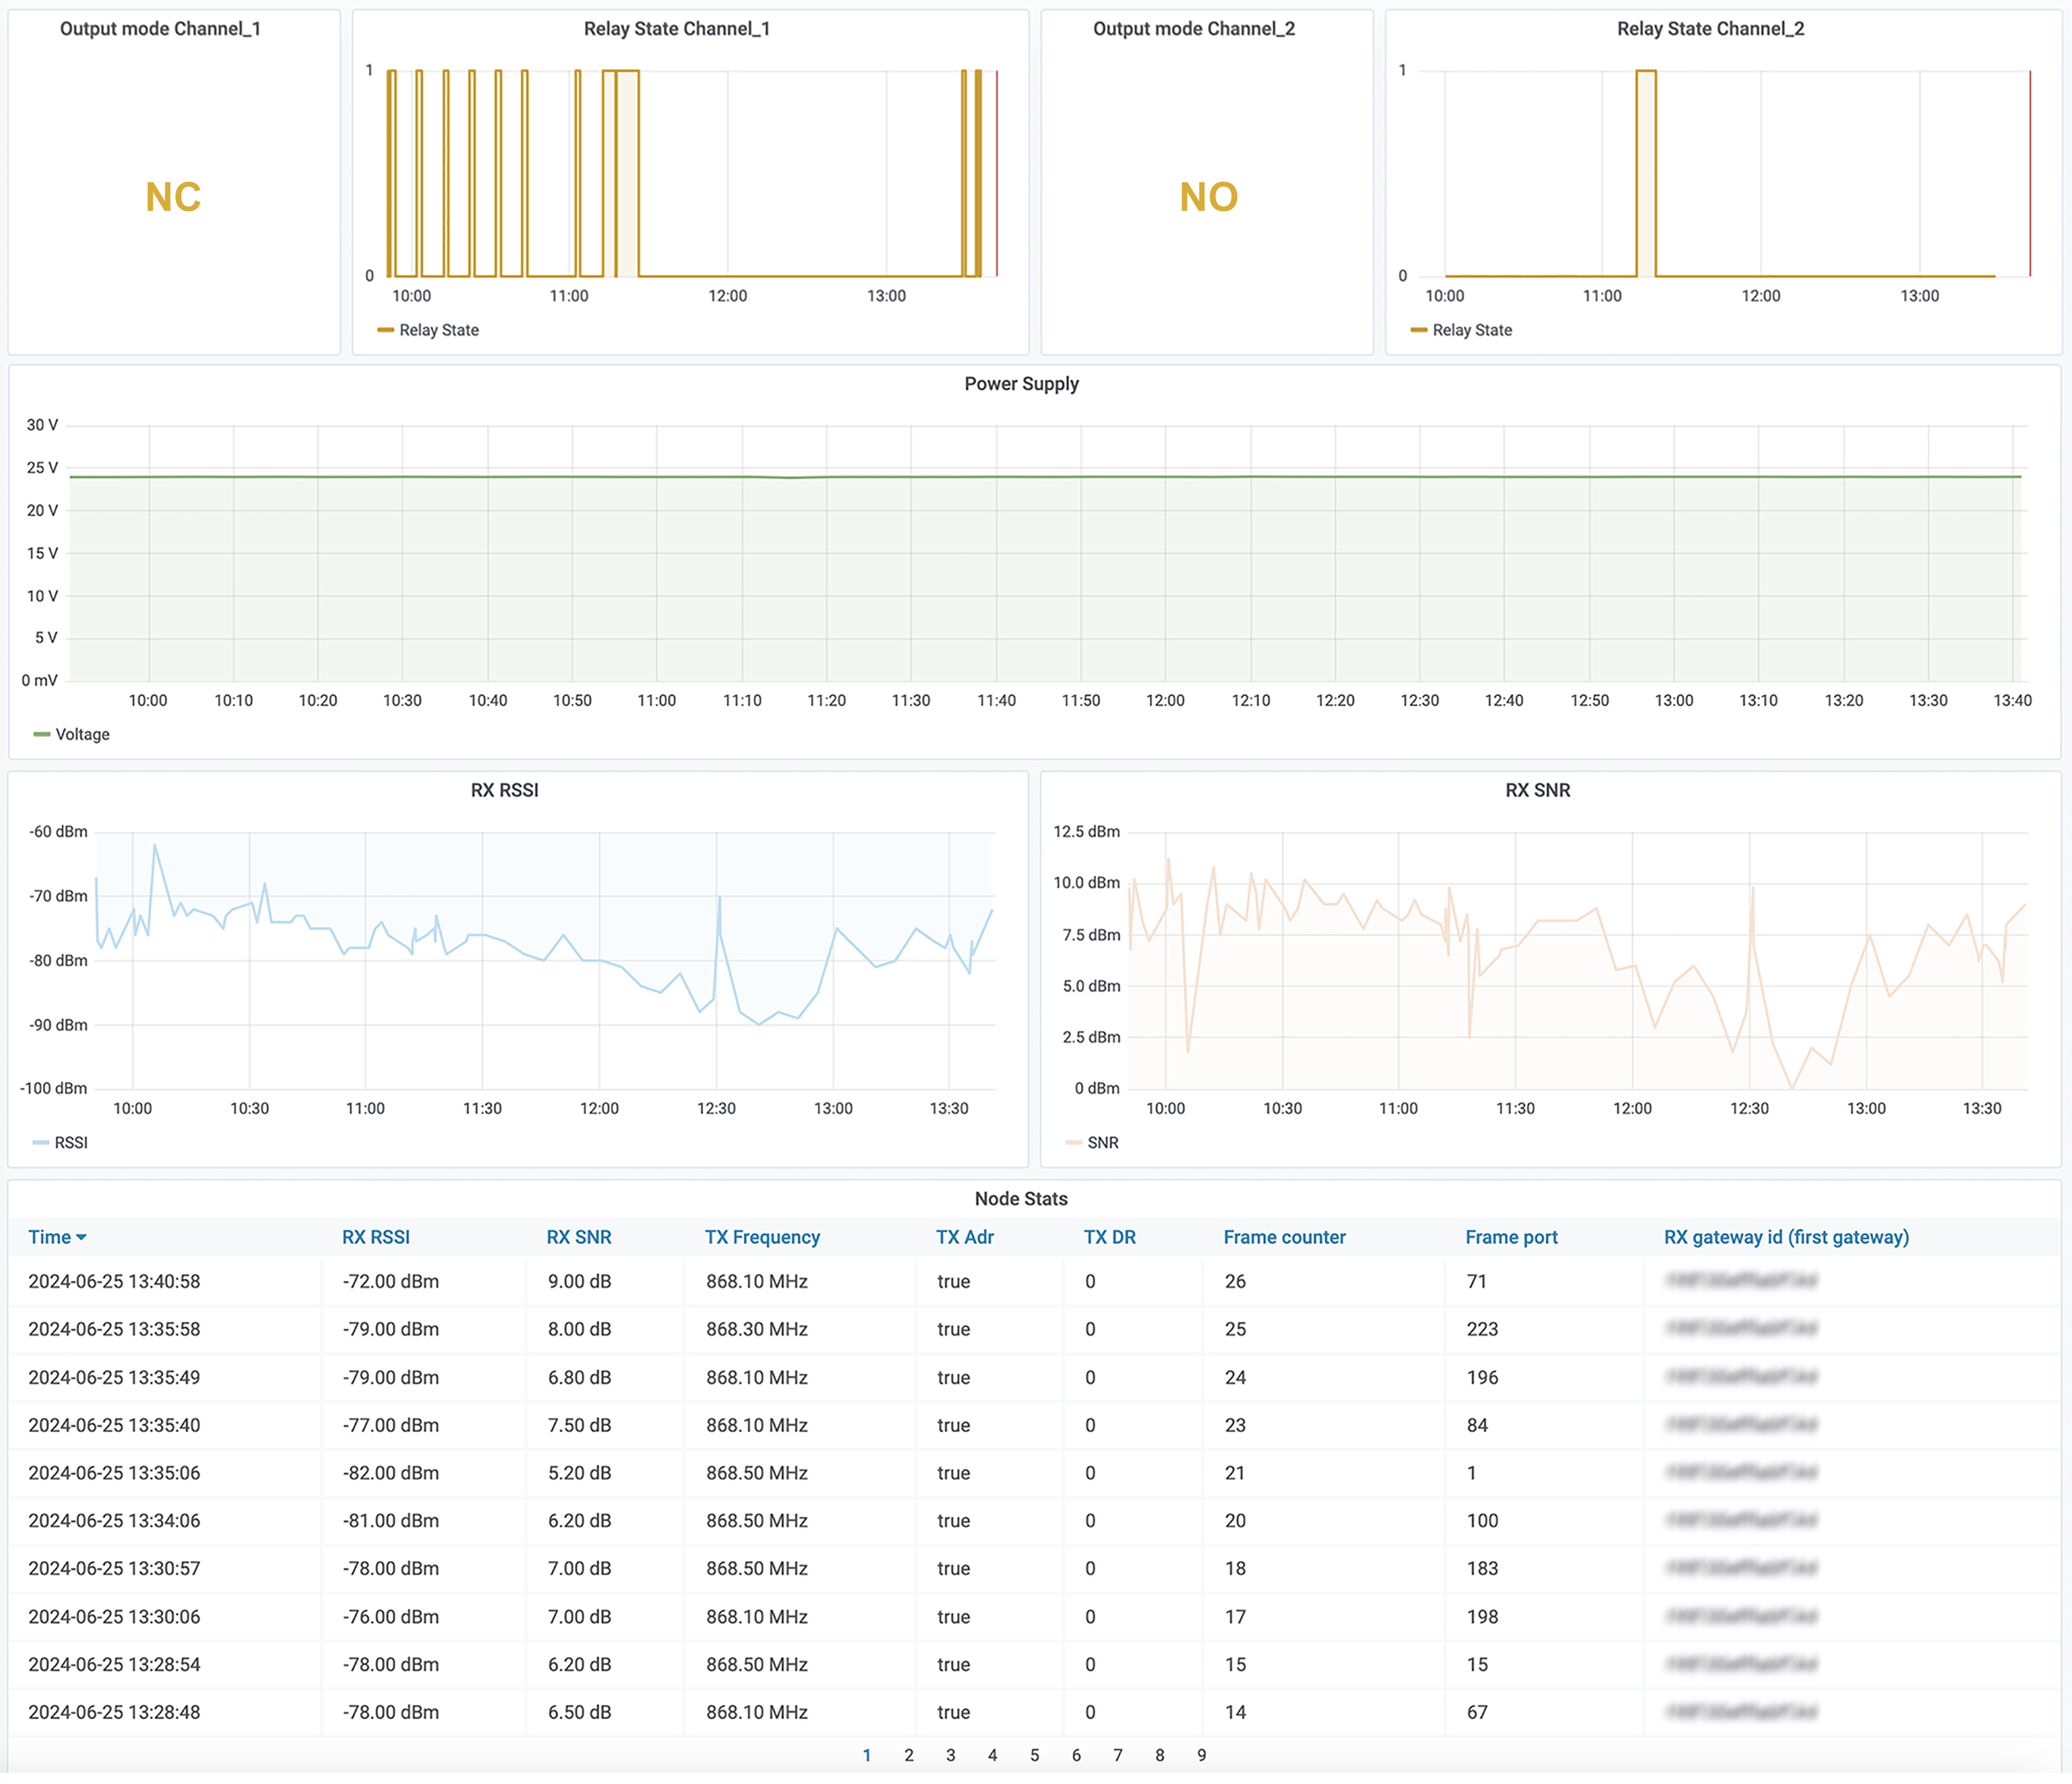Click the NC output mode value
2072x1784 pixels.
(x=173, y=197)
